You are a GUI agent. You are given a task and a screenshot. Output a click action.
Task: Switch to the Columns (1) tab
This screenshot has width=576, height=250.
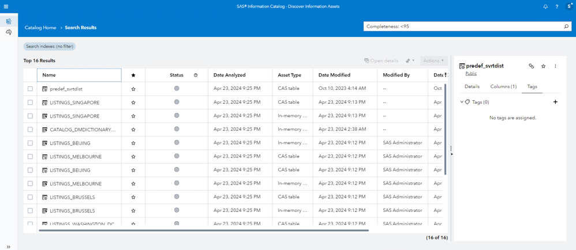click(503, 86)
